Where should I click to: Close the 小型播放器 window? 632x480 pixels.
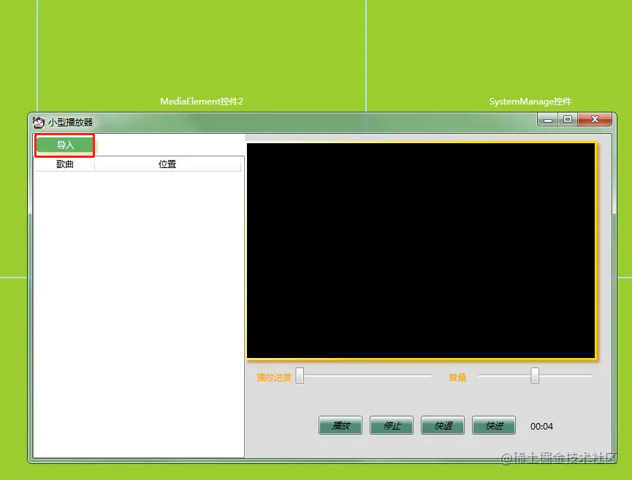[595, 120]
